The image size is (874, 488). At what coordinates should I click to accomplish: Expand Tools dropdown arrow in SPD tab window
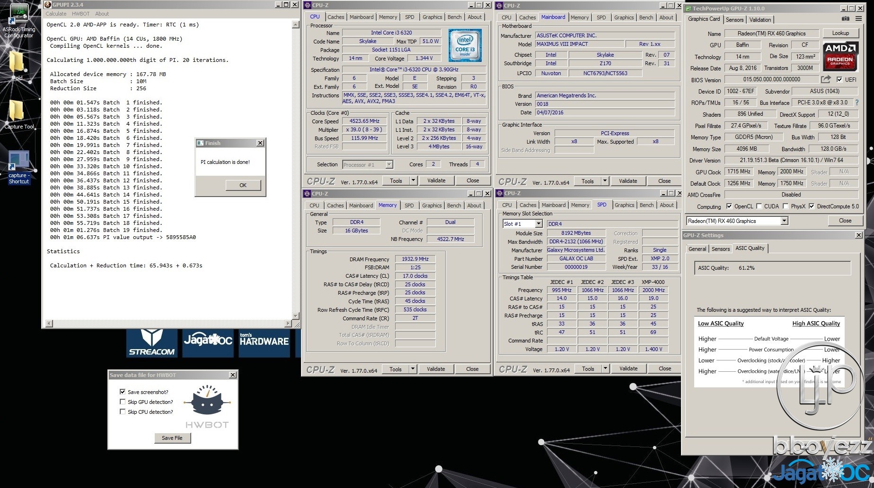point(605,368)
